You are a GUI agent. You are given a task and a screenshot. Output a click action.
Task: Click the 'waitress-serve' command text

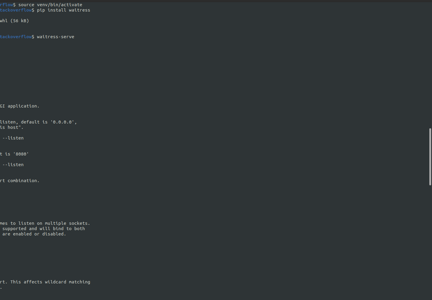click(x=55, y=37)
